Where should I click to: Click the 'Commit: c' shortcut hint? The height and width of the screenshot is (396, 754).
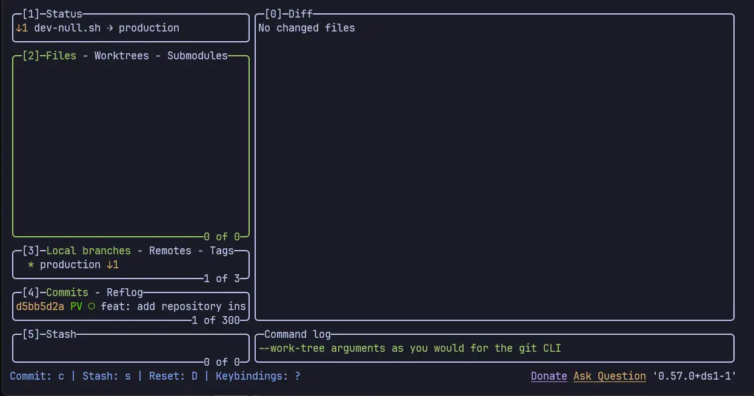[37, 376]
